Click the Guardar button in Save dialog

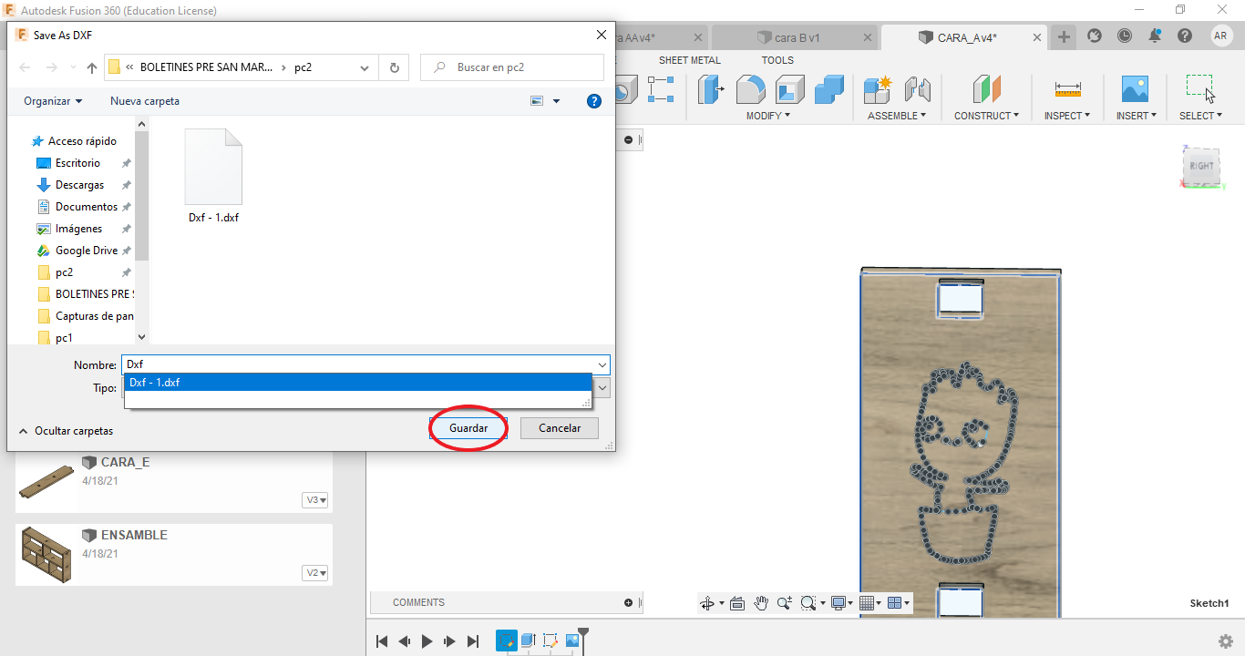coord(468,428)
